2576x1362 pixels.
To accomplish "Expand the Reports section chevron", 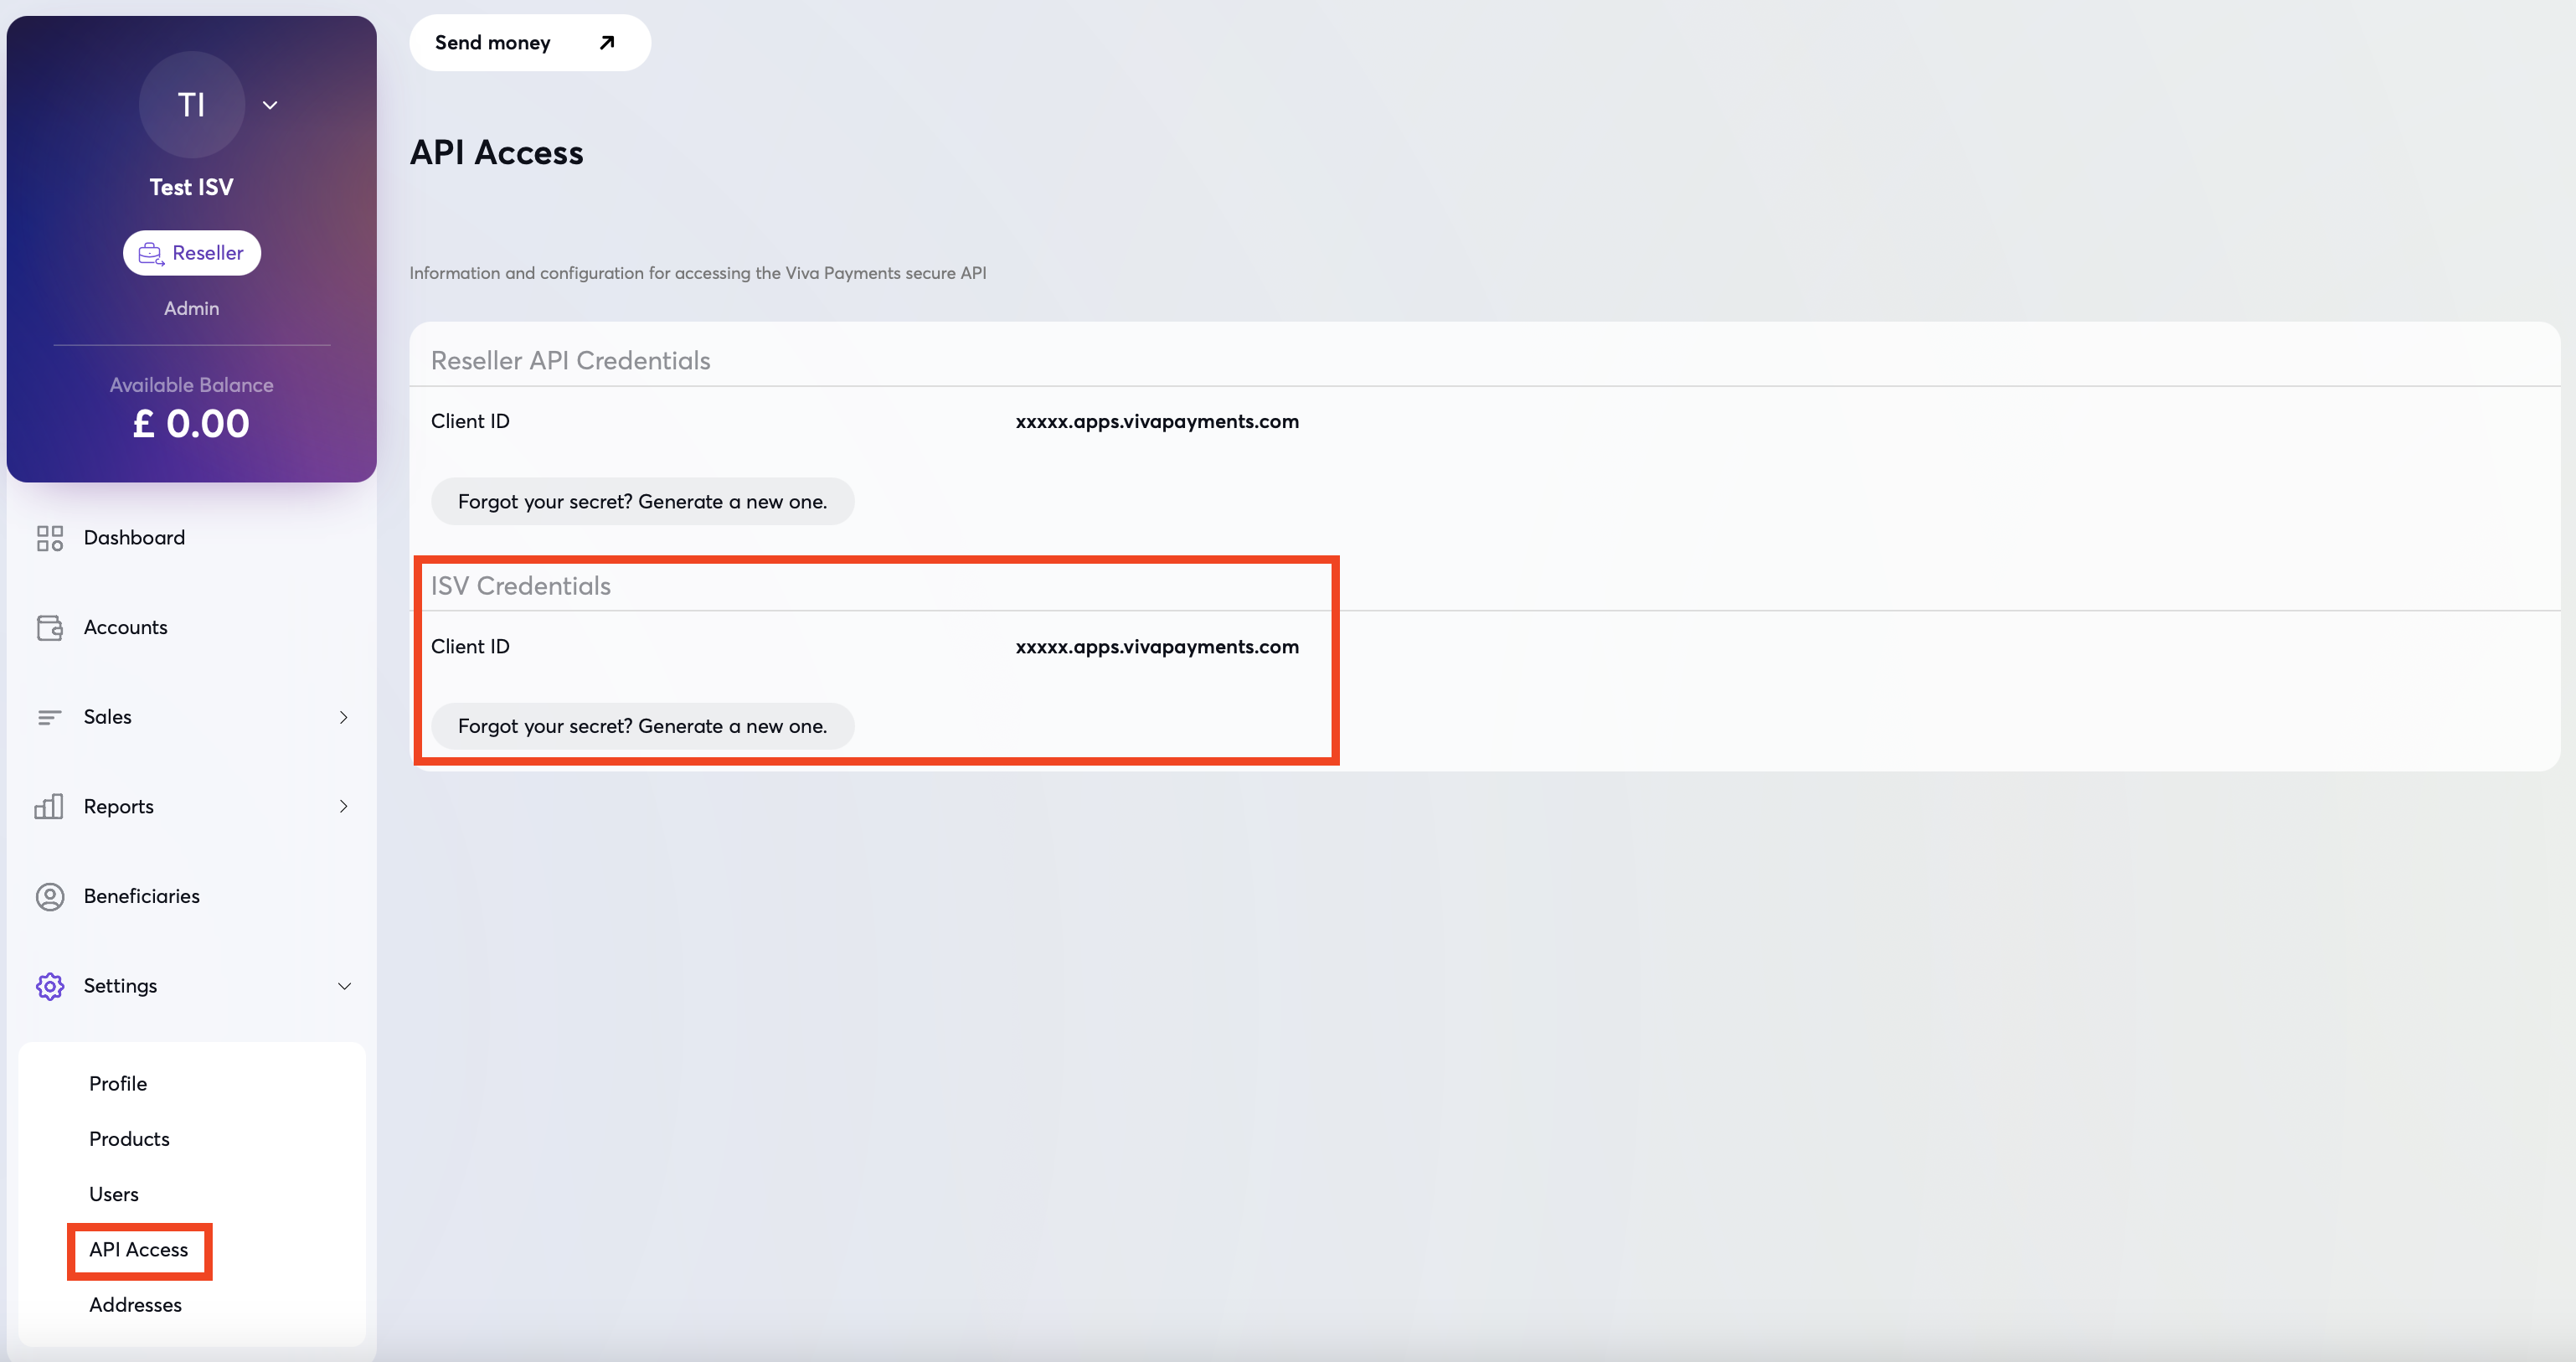I will [x=343, y=806].
